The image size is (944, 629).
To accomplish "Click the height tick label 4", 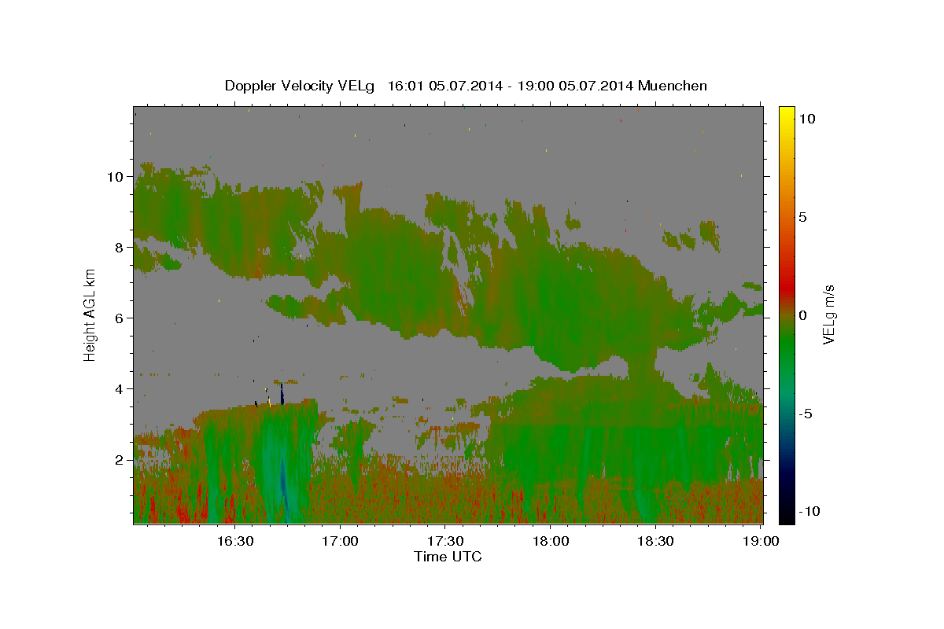I will 120,389.
